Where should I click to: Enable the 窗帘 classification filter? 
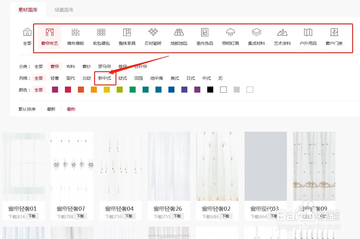55,66
